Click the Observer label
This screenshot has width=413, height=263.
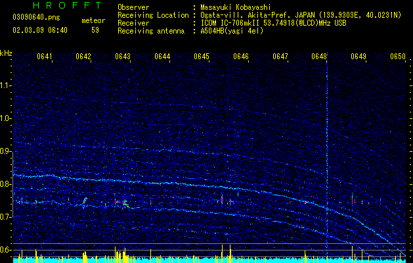133,7
